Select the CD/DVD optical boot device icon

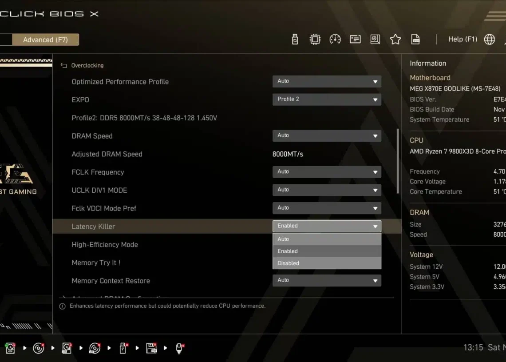pyautogui.click(x=39, y=348)
